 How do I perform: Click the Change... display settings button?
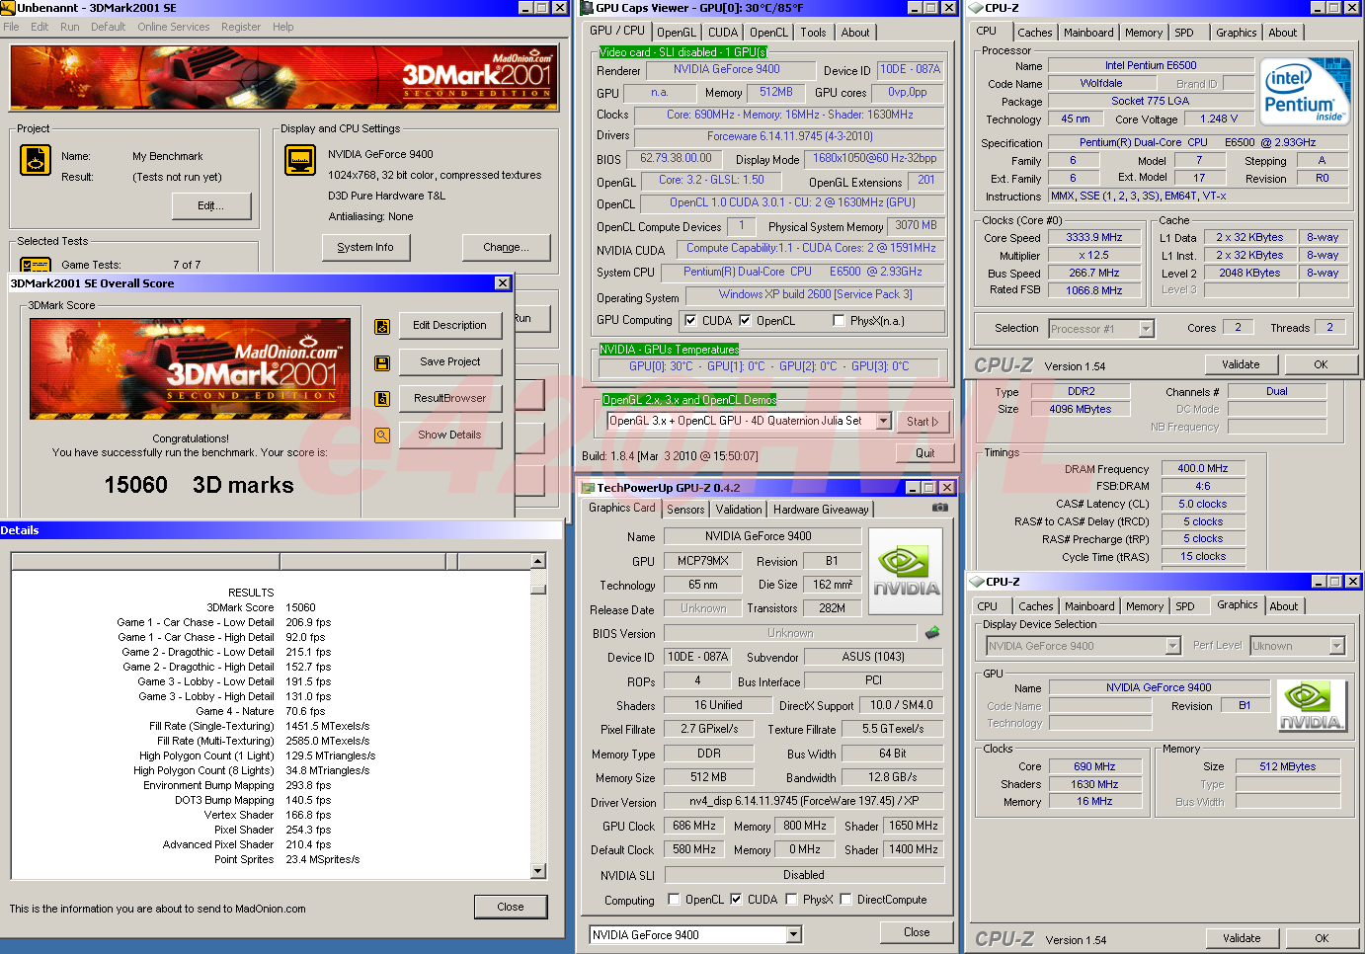click(x=507, y=248)
